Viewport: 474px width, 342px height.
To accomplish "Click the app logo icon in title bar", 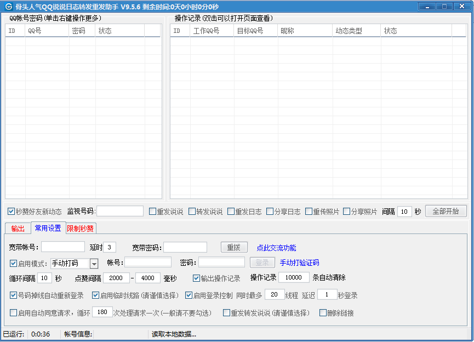I will tap(8, 7).
